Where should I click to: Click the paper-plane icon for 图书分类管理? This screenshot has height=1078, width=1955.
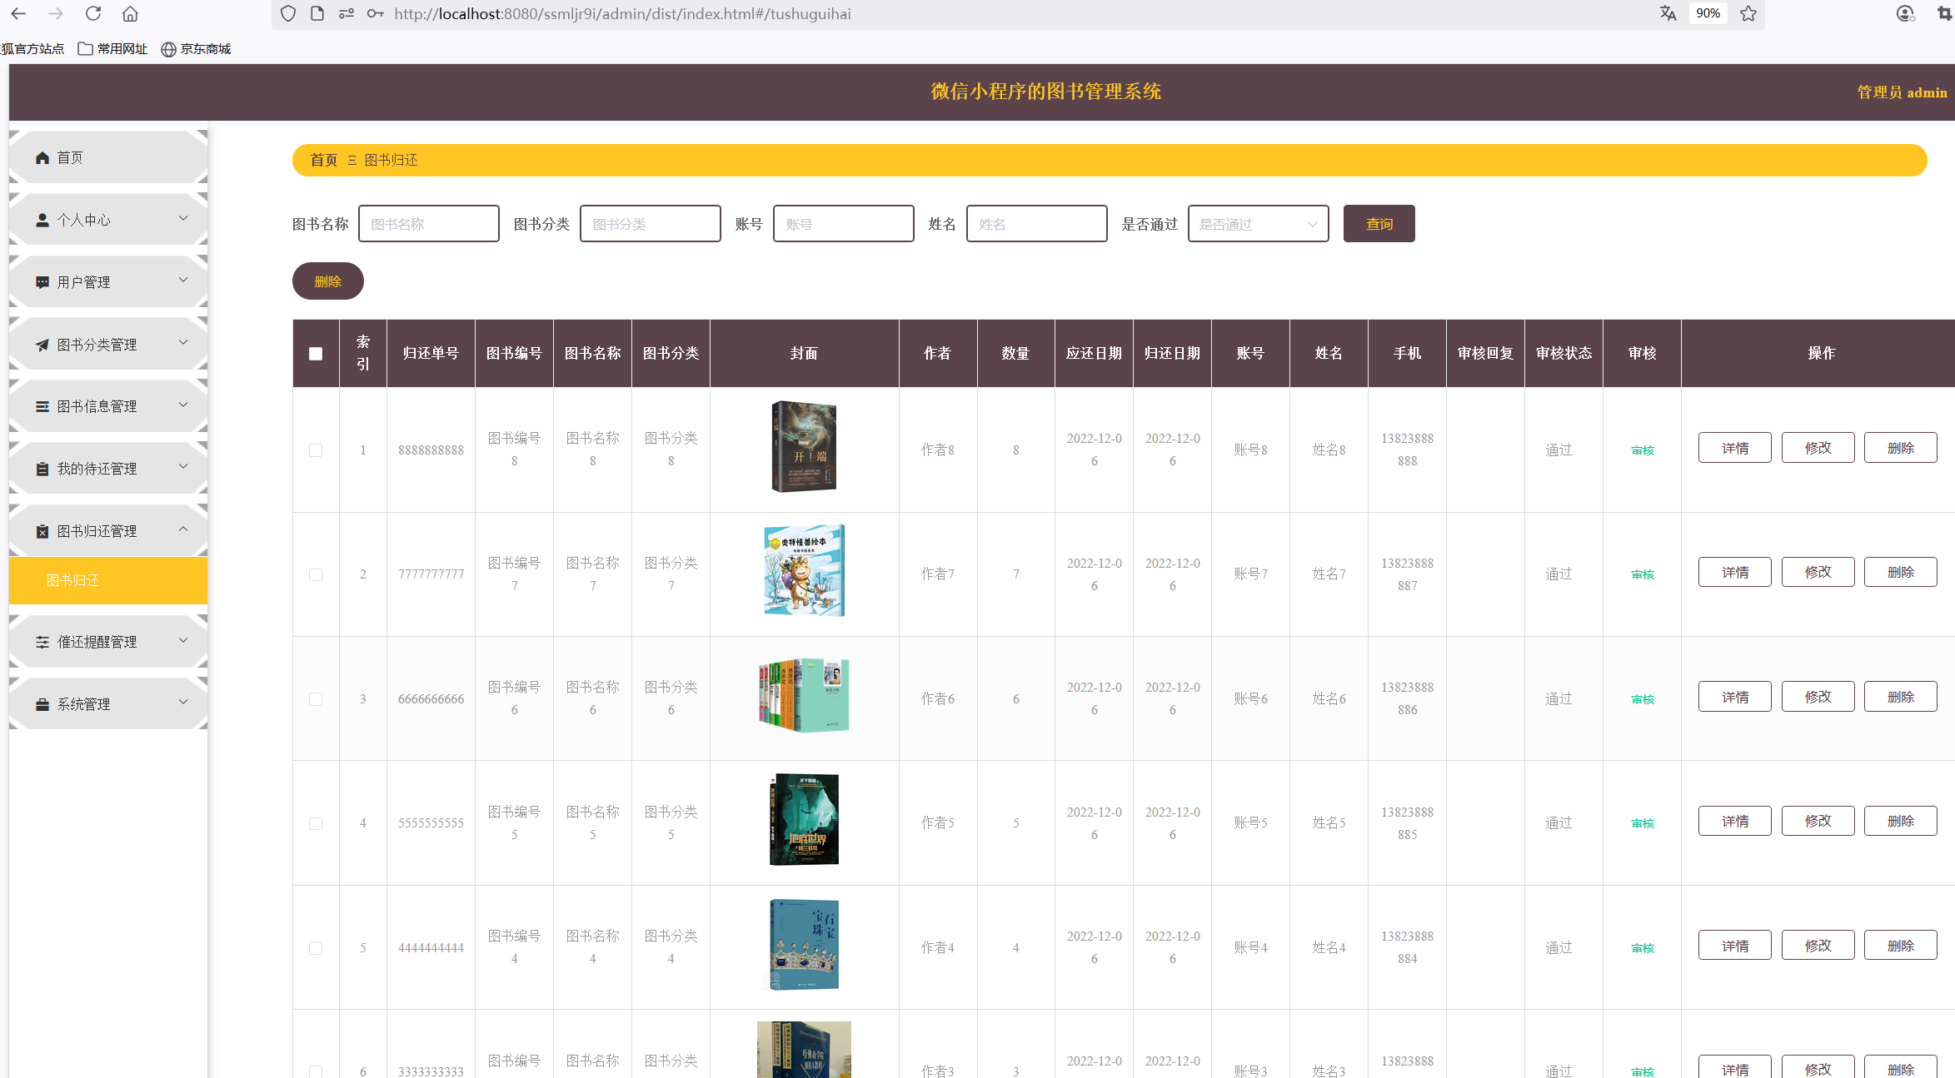[42, 345]
